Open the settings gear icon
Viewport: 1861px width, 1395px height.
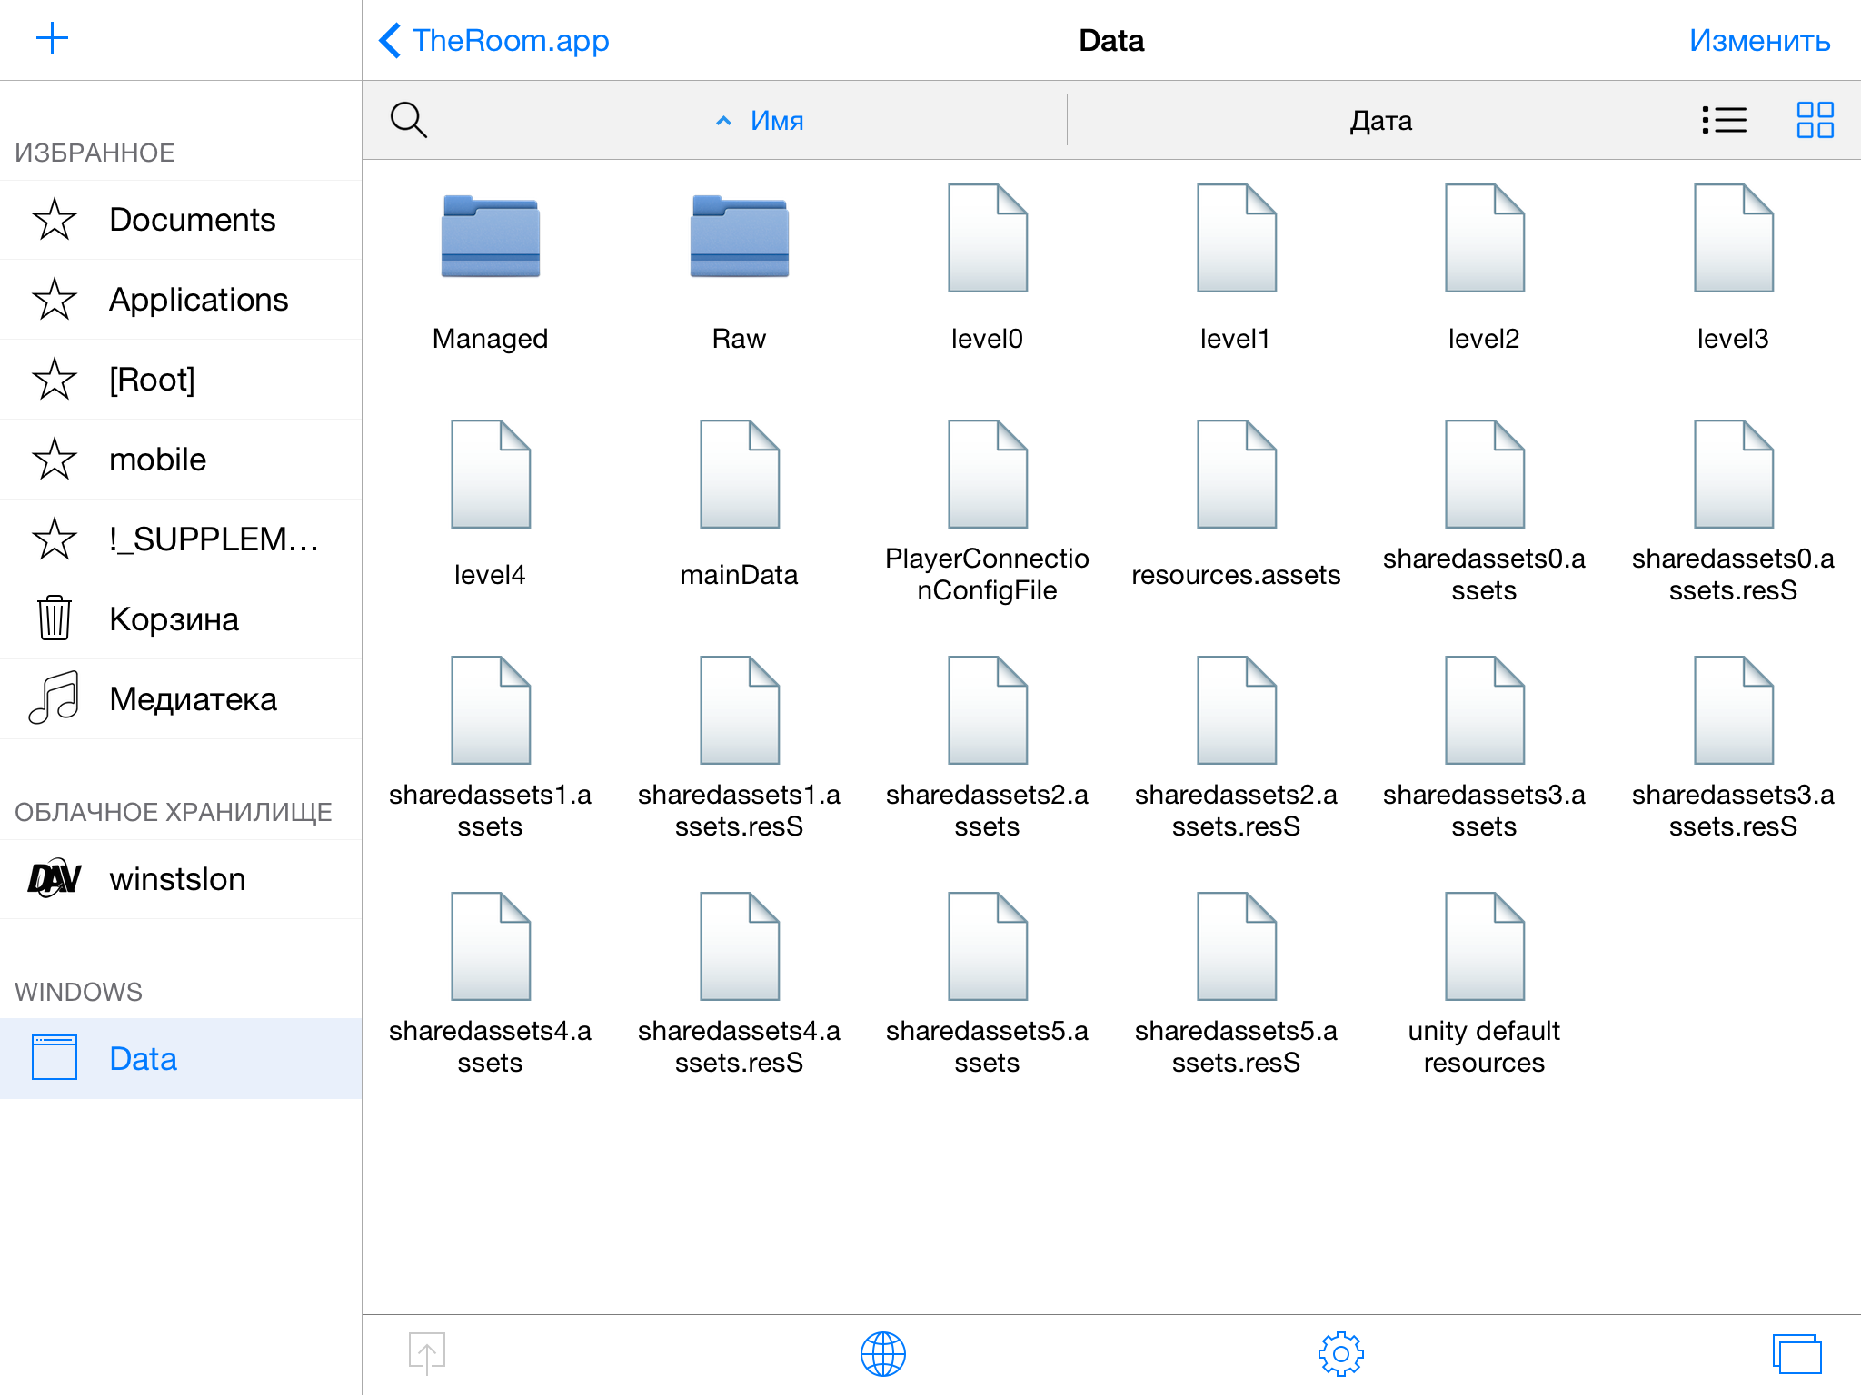[1340, 1354]
